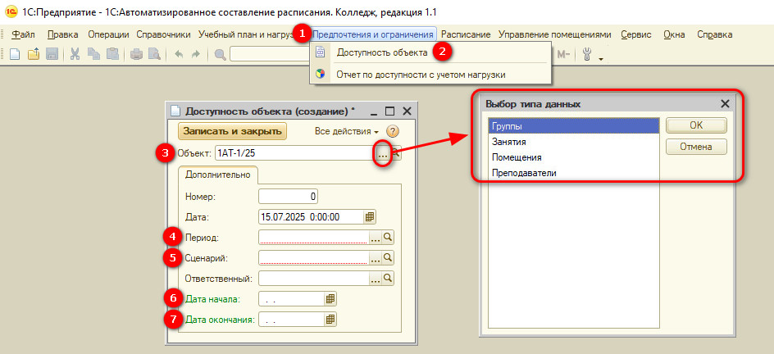Open the selection ellipsis for Период
The width and height of the screenshot is (774, 354).
[376, 238]
